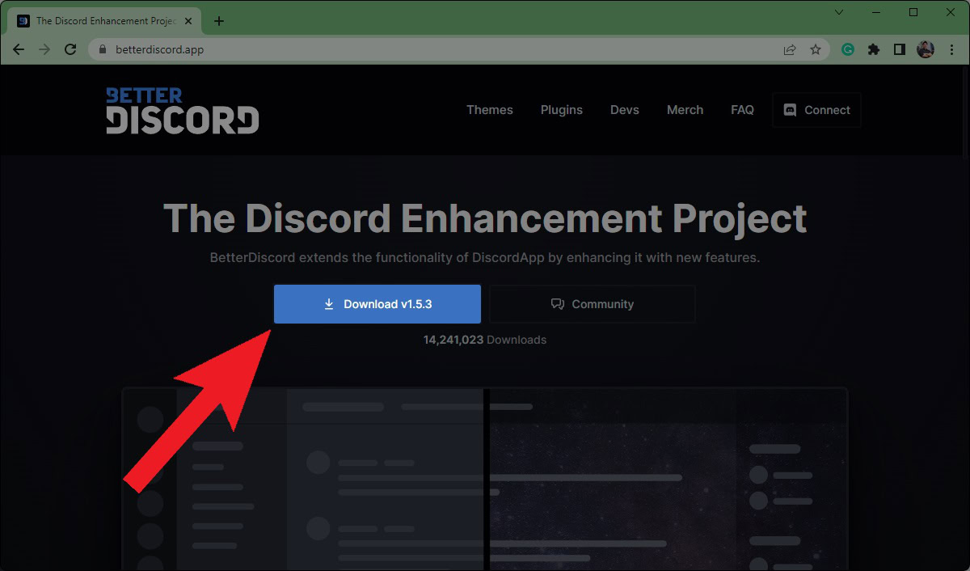Viewport: 970px width, 571px height.
Task: Visit the Merch link
Action: (685, 110)
